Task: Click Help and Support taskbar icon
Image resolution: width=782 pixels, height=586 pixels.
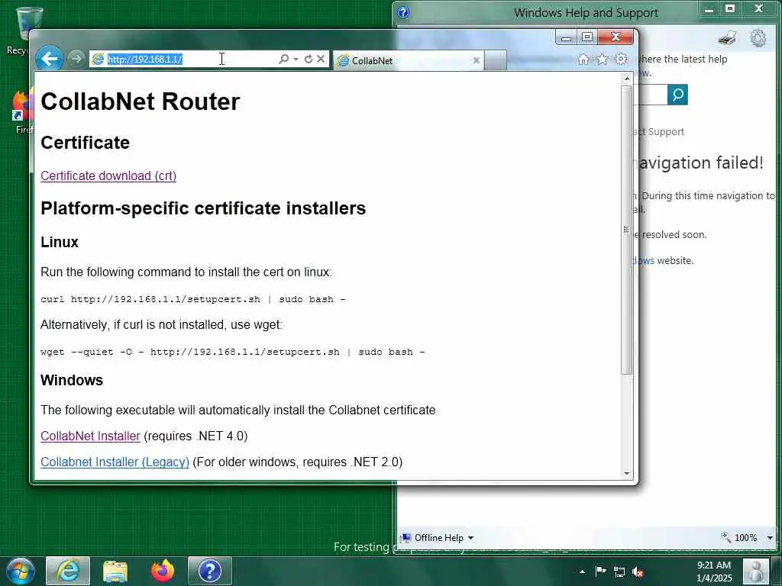Action: click(x=210, y=571)
